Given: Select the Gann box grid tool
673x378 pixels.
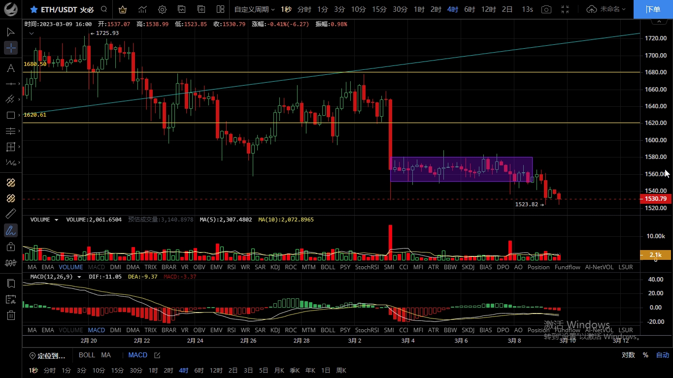Looking at the screenshot, I should (10, 147).
